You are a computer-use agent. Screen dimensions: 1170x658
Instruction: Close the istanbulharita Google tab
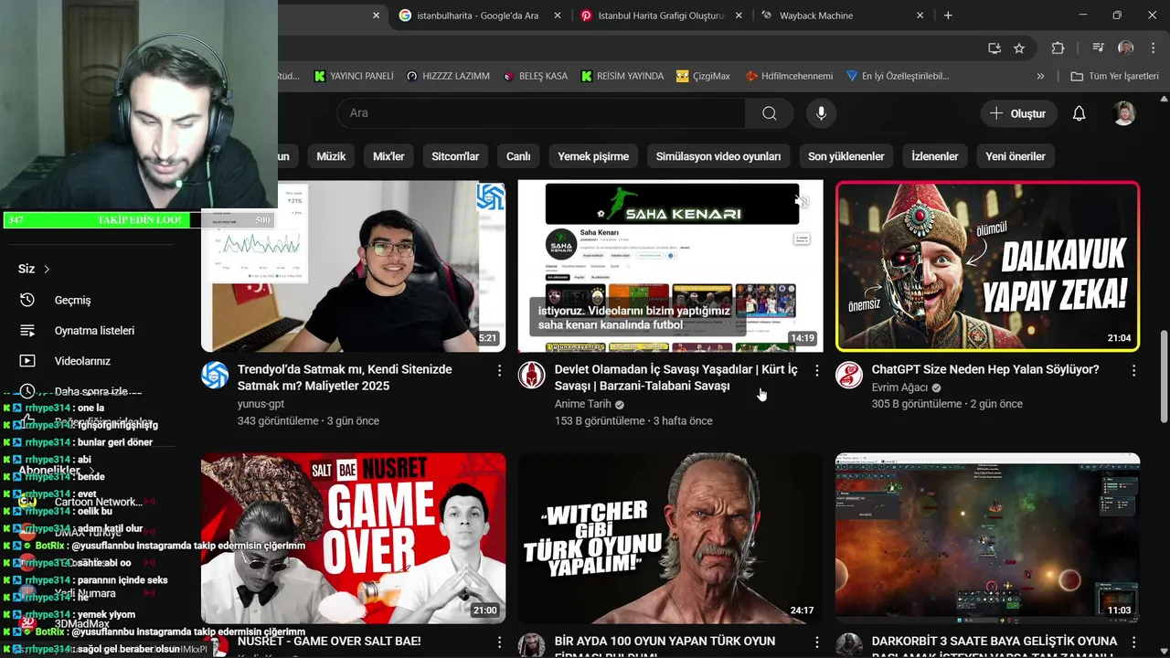(x=558, y=16)
